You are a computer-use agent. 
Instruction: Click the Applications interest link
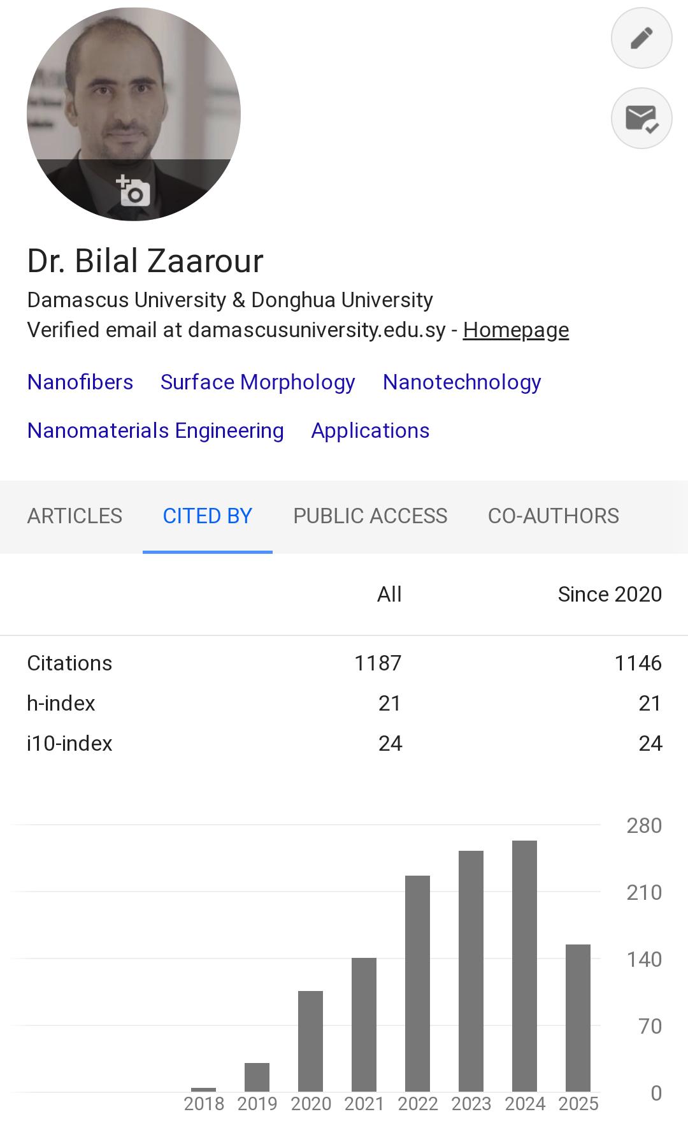pyautogui.click(x=370, y=431)
